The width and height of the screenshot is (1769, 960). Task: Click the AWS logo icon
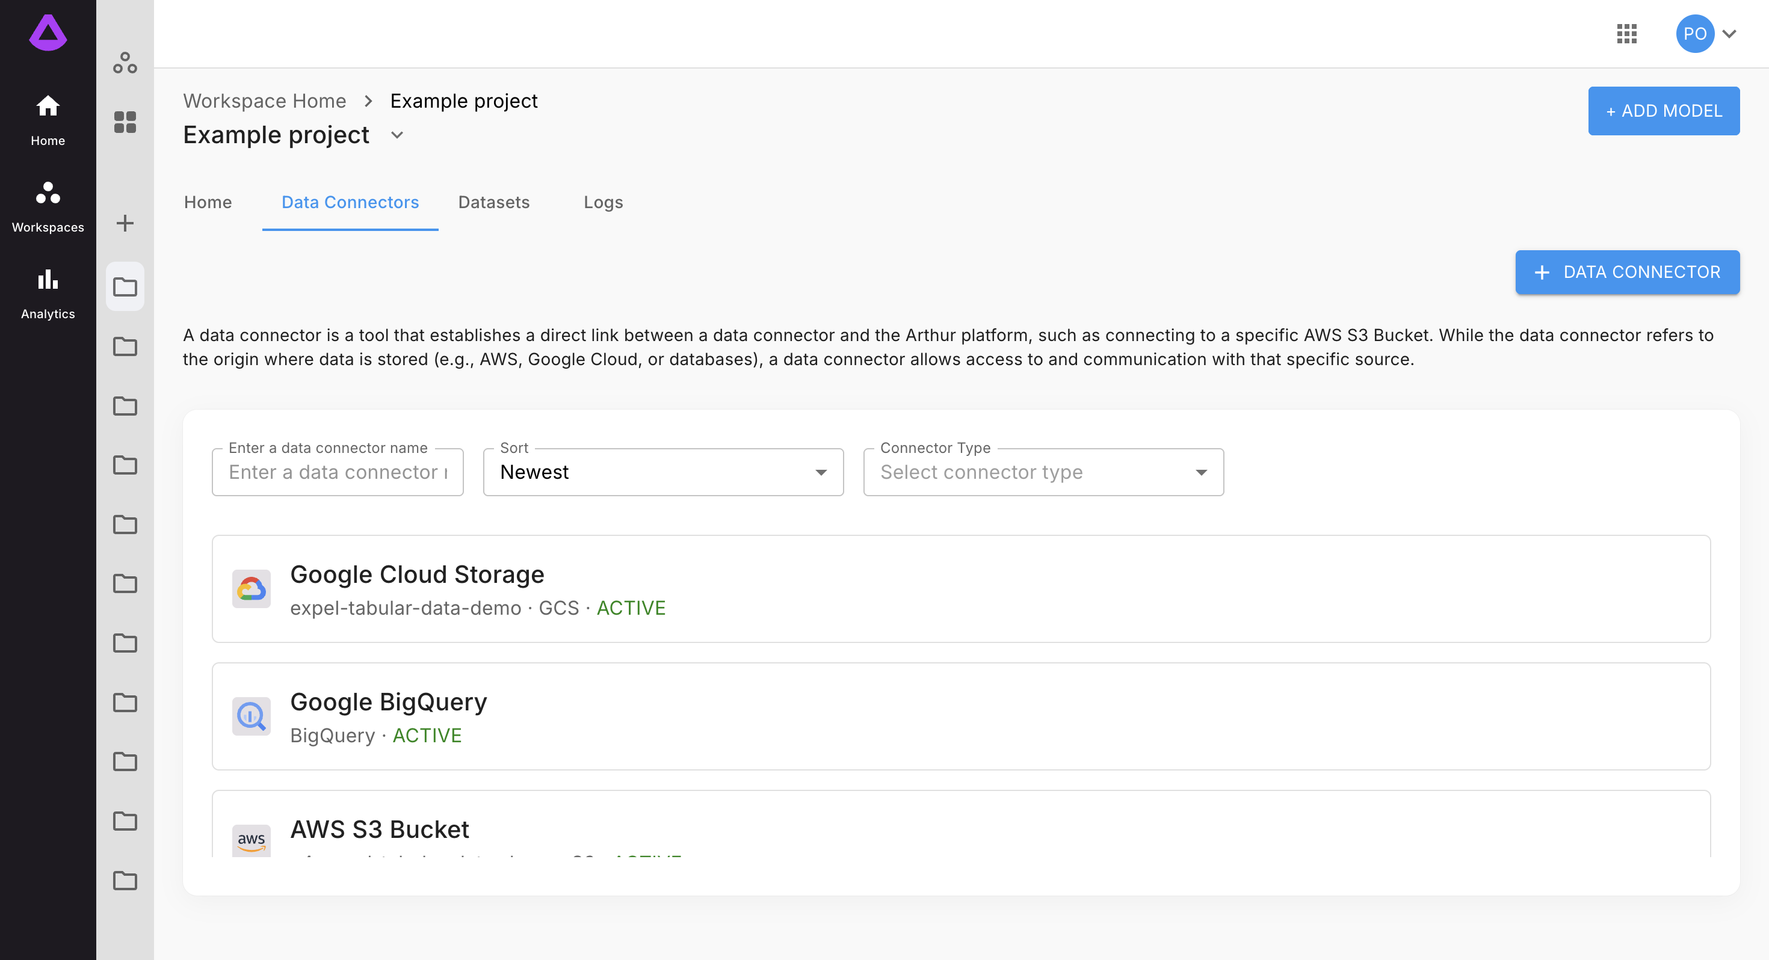pyautogui.click(x=252, y=840)
